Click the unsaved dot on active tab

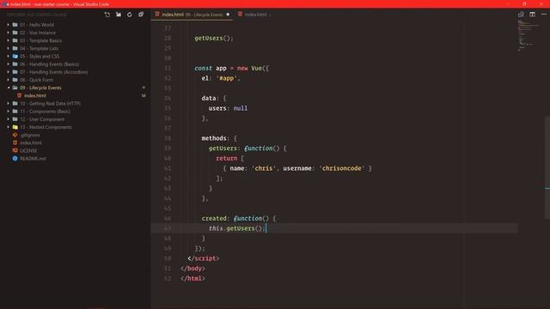[228, 15]
